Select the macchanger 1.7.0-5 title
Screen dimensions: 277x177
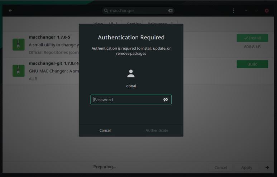49,37
